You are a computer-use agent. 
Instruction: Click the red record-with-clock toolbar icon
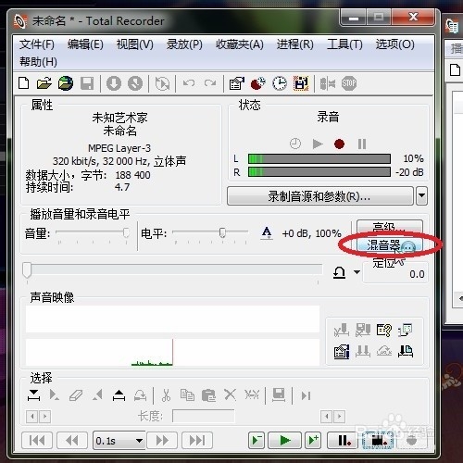pos(258,83)
